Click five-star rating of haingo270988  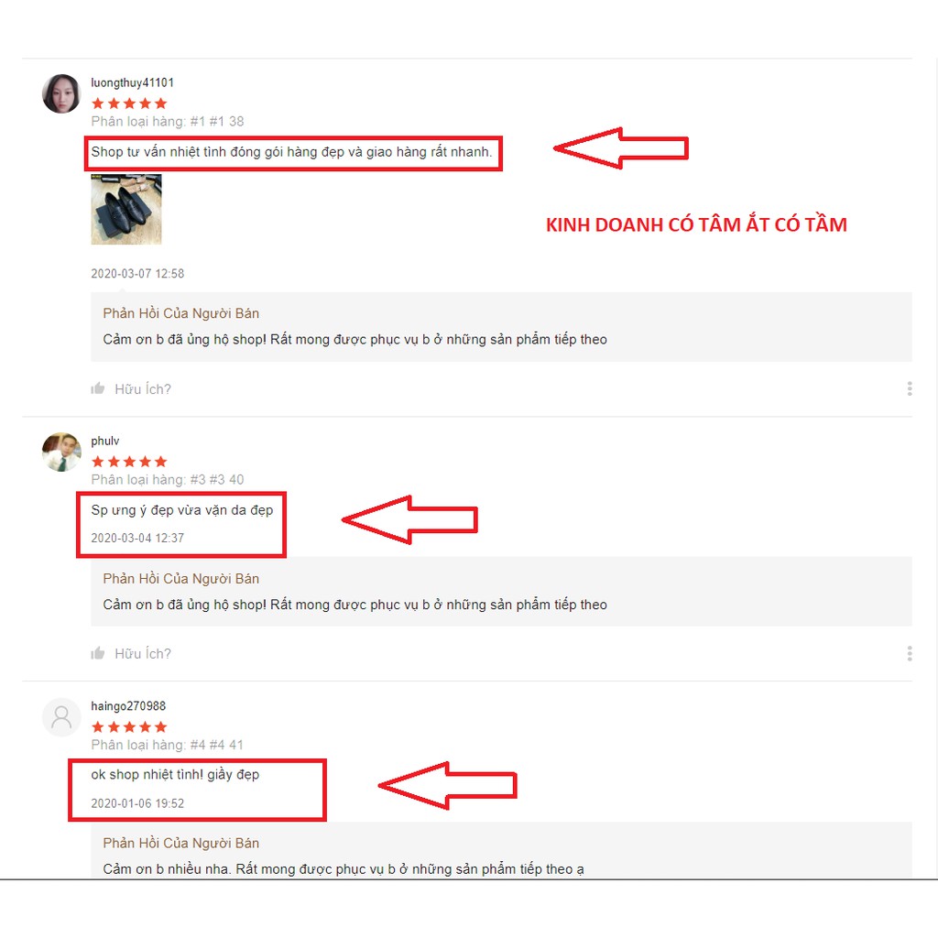click(x=129, y=726)
